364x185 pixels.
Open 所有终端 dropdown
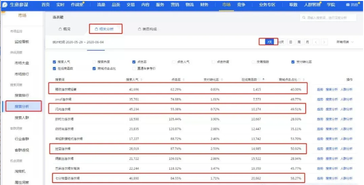[x=345, y=42]
